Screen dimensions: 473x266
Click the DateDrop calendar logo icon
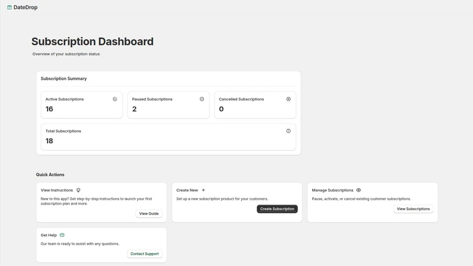9,7
